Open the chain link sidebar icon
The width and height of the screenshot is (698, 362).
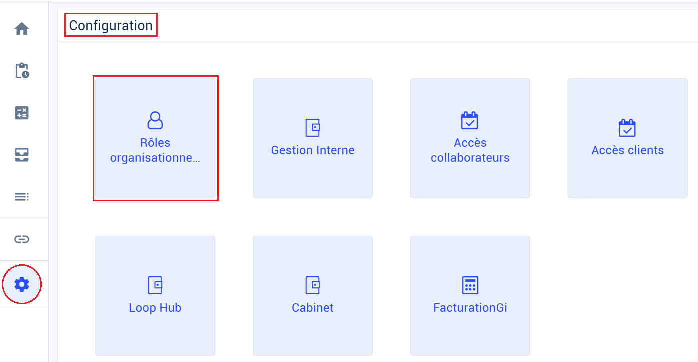click(22, 239)
